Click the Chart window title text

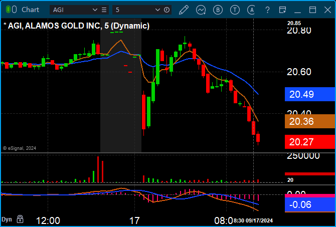click(x=30, y=10)
